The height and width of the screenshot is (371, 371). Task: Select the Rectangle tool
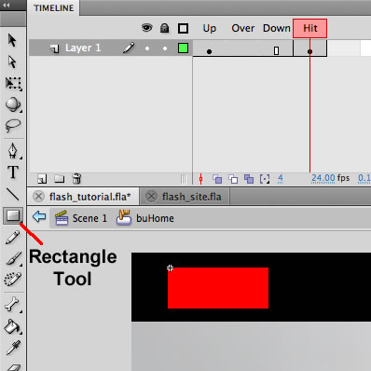pyautogui.click(x=13, y=215)
